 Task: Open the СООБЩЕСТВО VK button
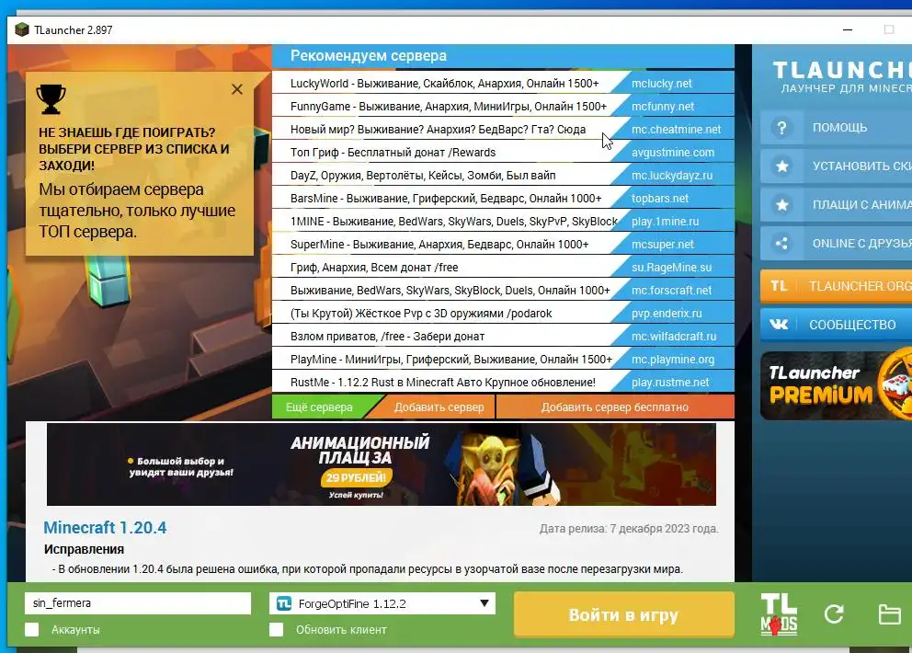coord(836,324)
